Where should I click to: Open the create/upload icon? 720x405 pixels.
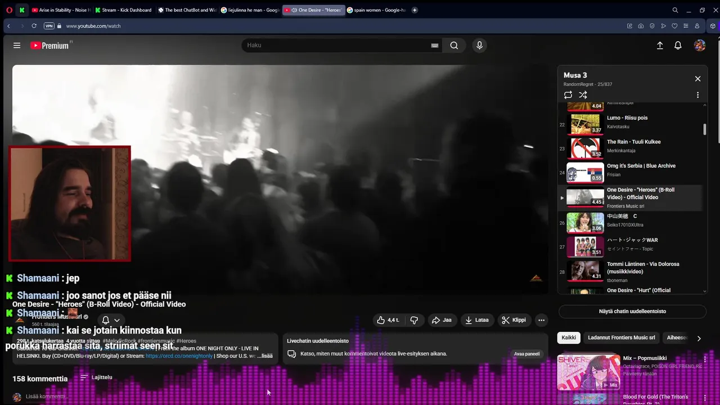(x=660, y=46)
